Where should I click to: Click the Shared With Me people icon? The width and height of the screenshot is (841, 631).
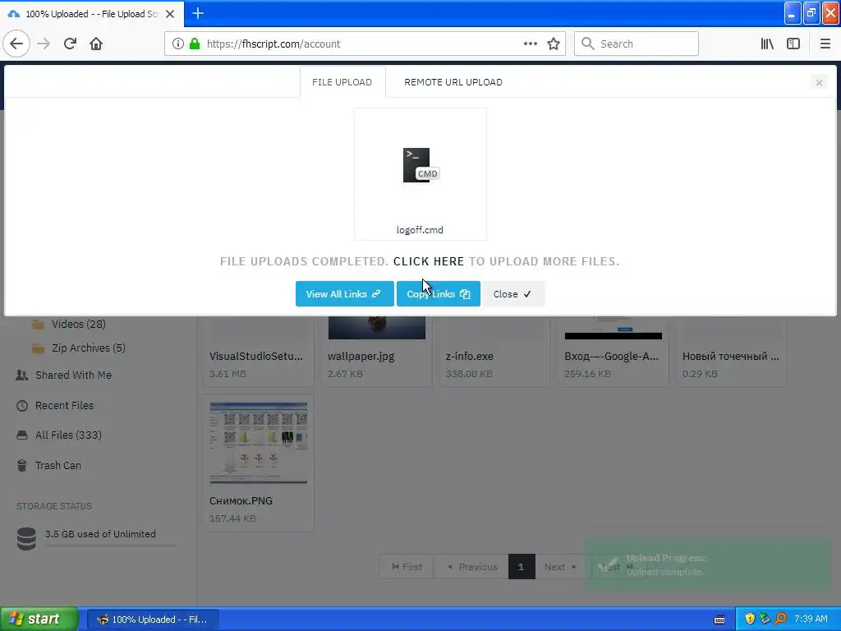click(x=22, y=375)
